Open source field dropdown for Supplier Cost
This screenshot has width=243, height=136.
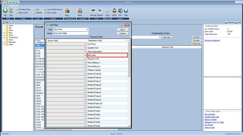point(85,48)
